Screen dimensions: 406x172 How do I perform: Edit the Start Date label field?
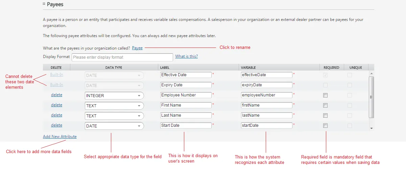(x=186, y=125)
